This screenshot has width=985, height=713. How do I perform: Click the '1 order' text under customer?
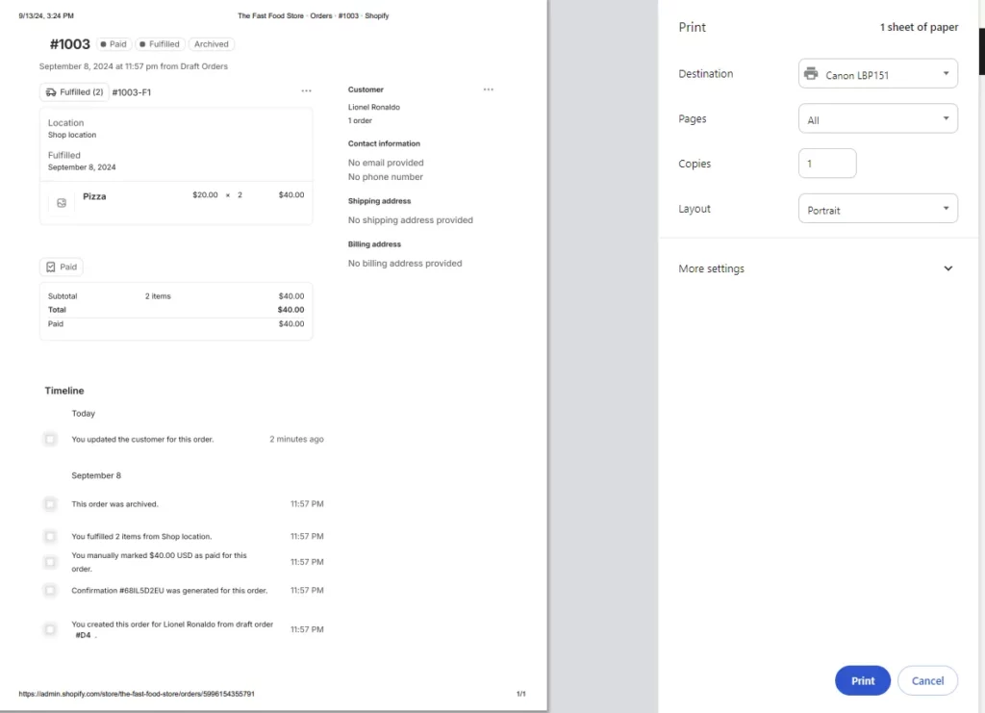360,120
